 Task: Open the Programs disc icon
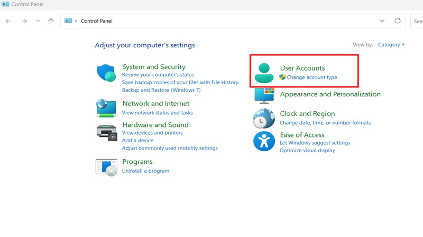coord(106,167)
